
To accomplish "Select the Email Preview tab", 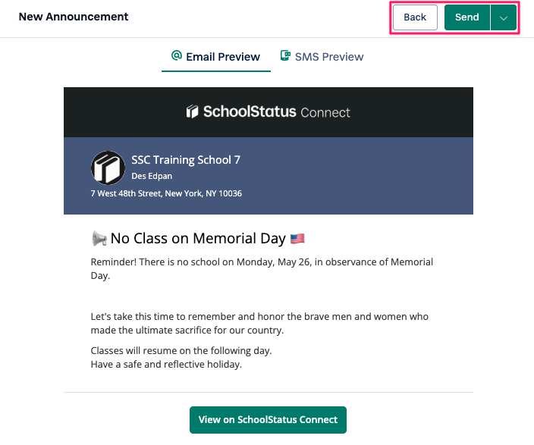I will (216, 57).
